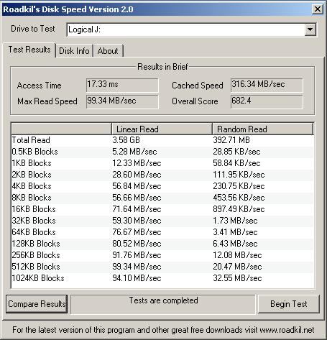The height and width of the screenshot is (340, 327).
Task: Click the 12.08 MB/sec random read cell
Action: 237,255
